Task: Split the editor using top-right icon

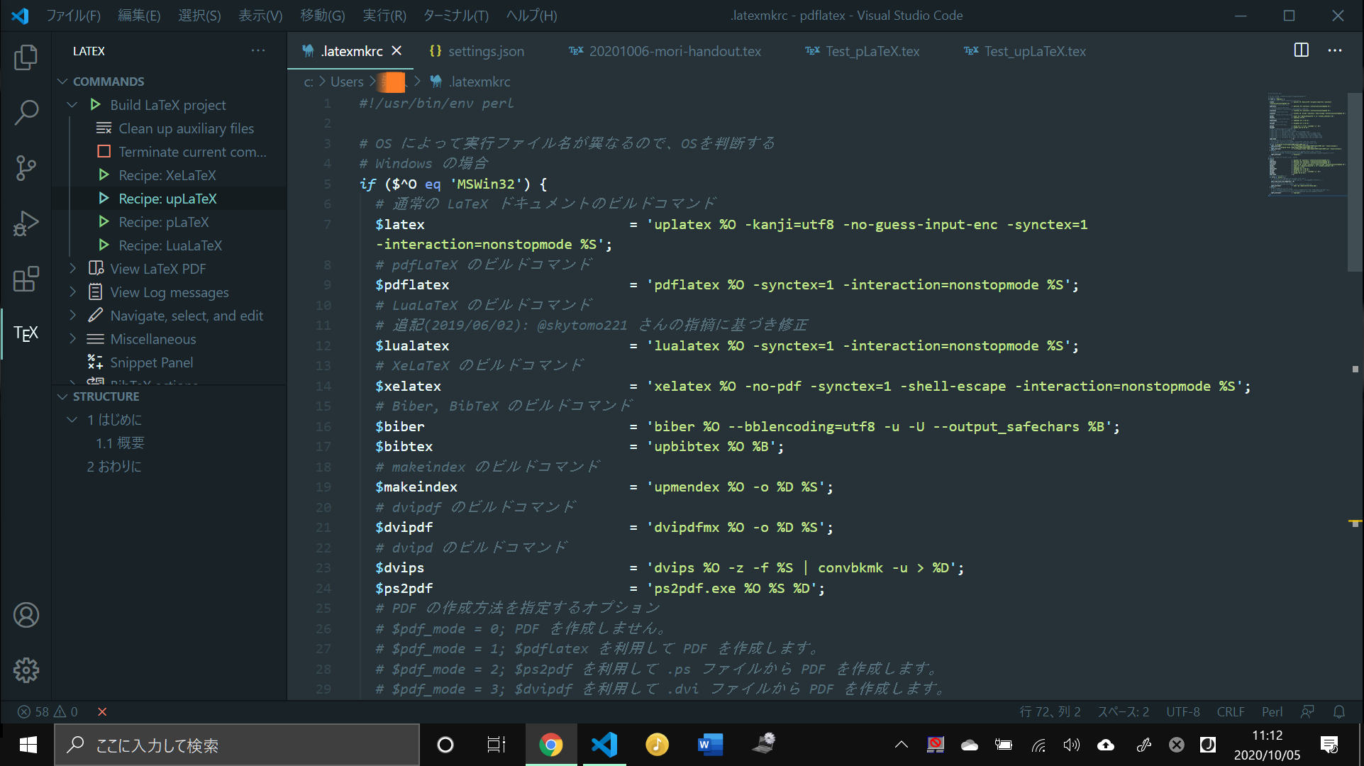Action: (1301, 50)
